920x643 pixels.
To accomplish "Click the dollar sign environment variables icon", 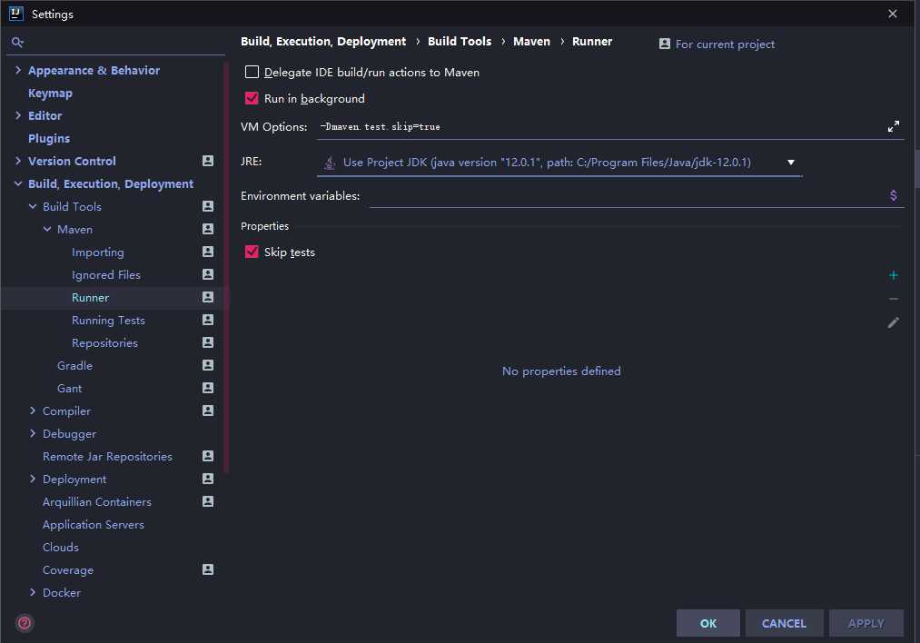I will point(893,195).
